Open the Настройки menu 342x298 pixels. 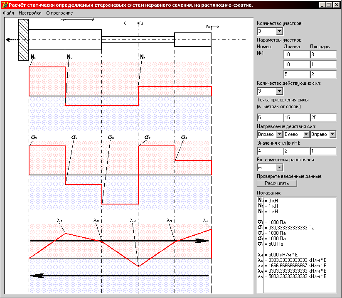click(30, 13)
